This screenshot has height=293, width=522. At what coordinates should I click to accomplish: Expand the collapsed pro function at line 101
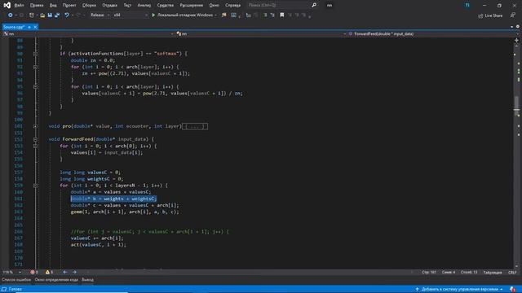click(35, 126)
